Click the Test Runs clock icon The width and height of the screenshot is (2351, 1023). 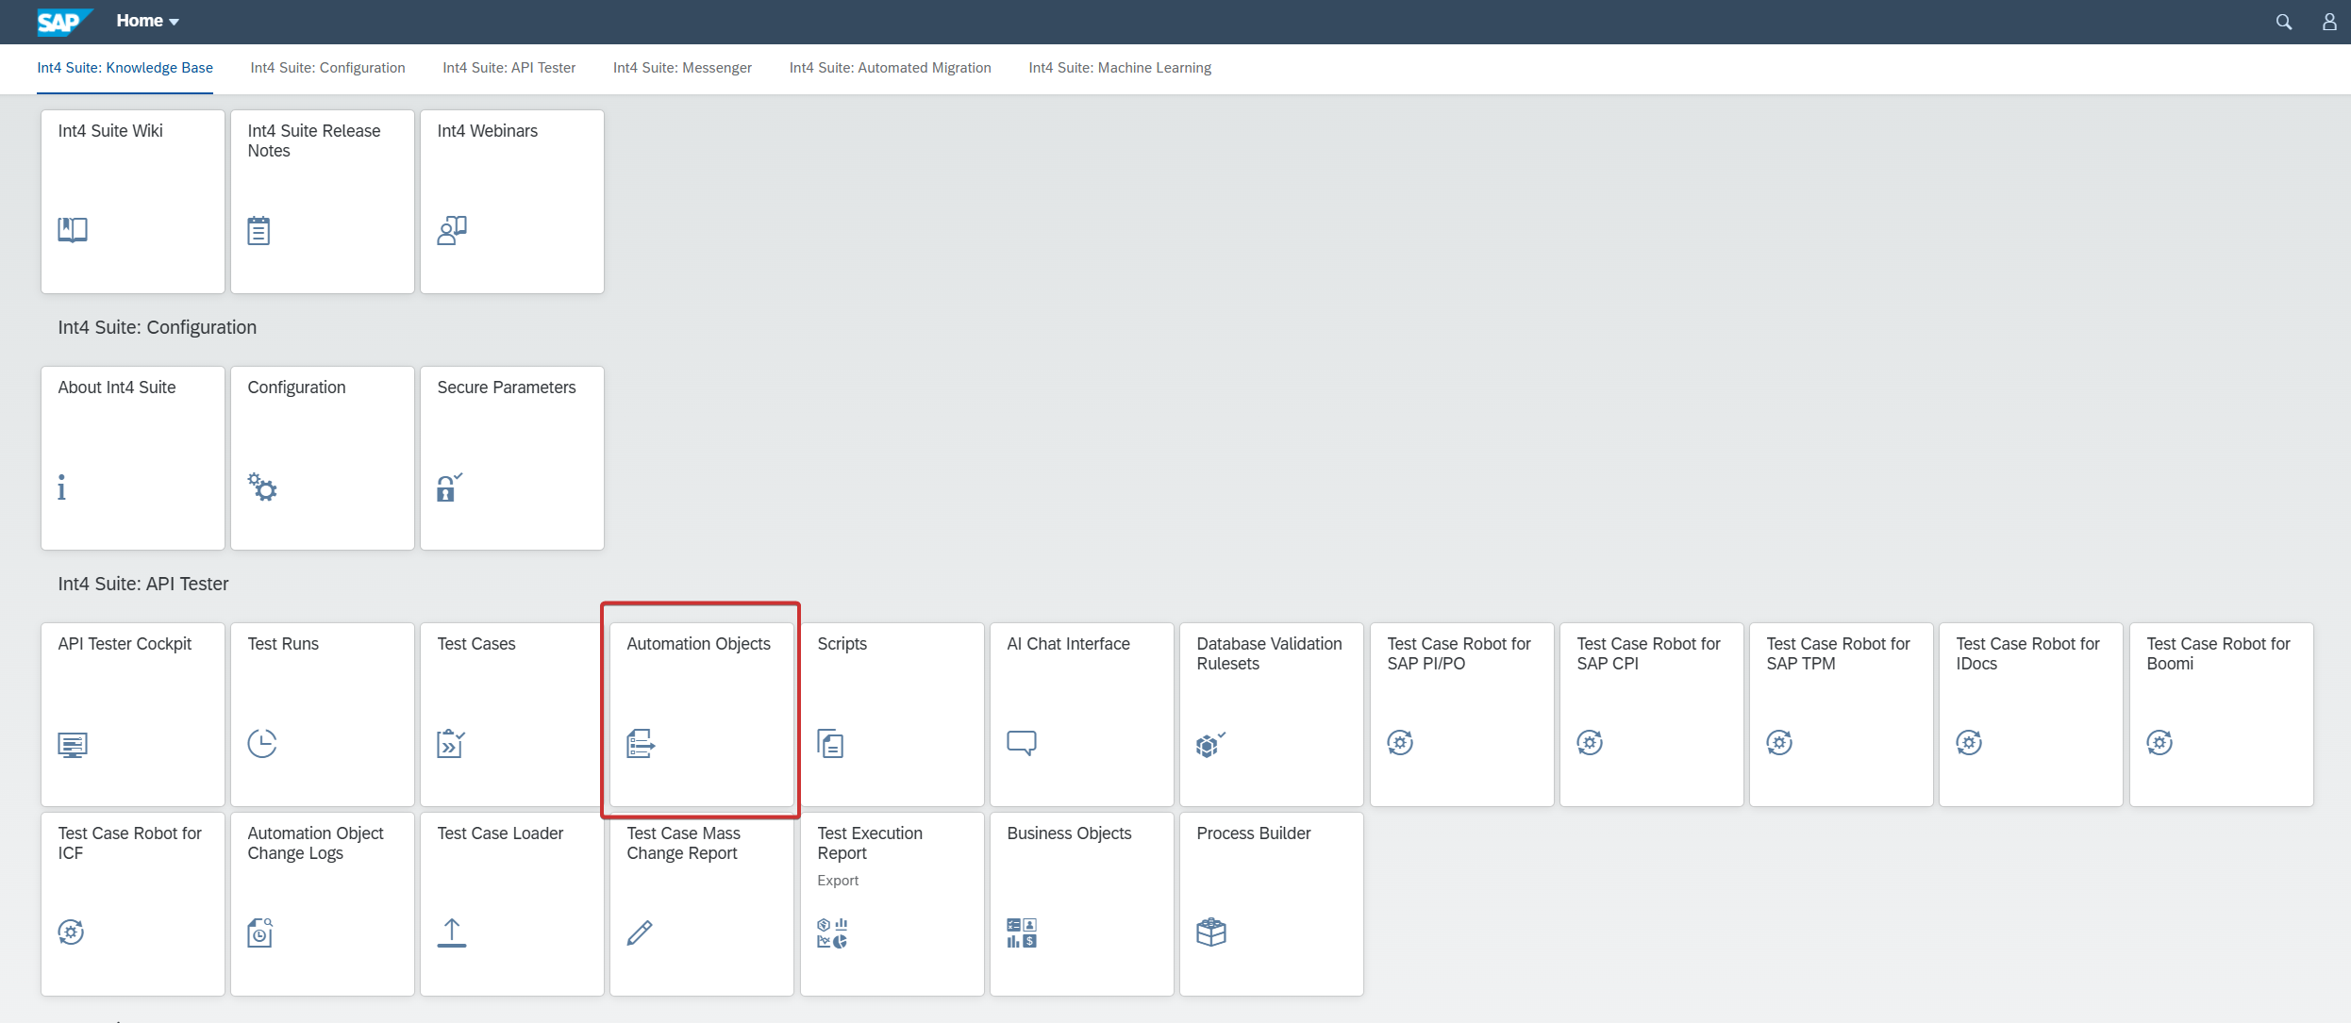coord(262,743)
